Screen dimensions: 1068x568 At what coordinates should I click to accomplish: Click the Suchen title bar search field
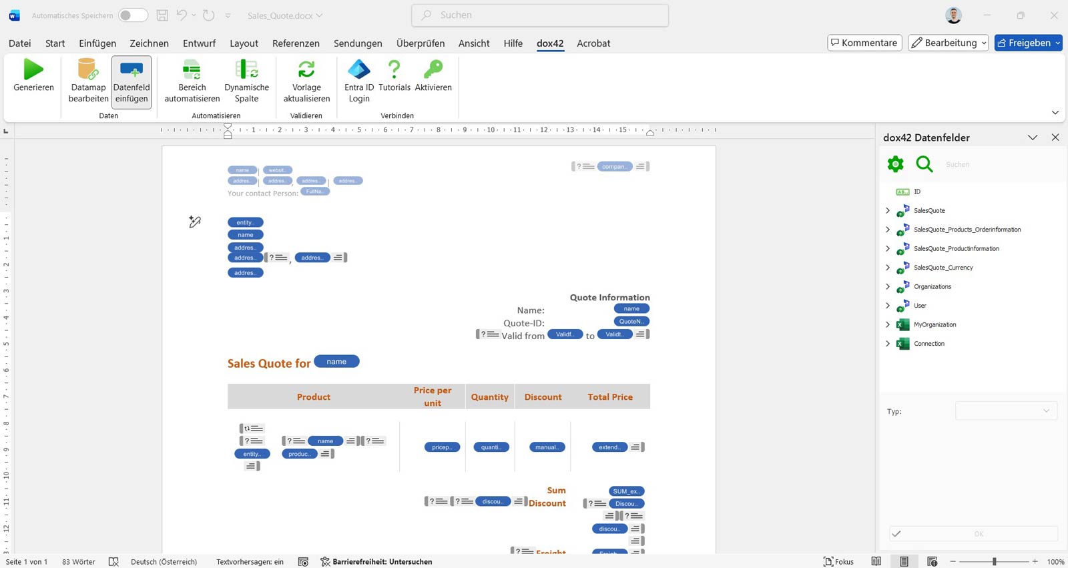(x=540, y=15)
